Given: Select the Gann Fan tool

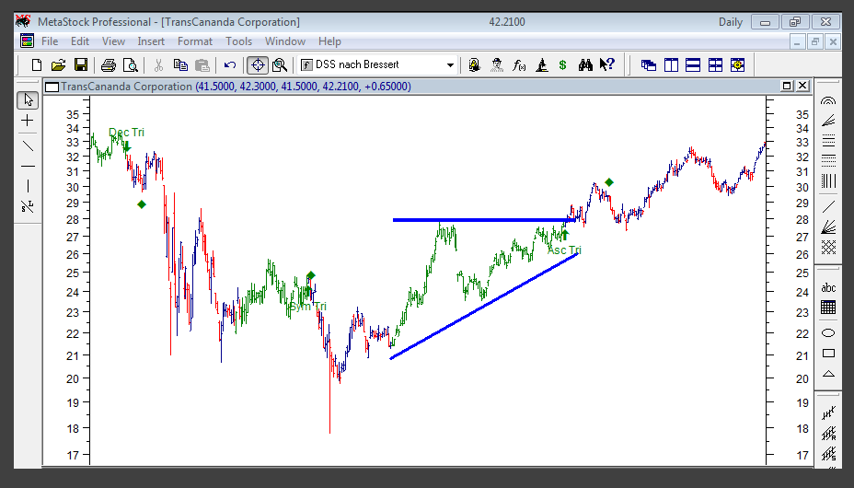Looking at the screenshot, I should (x=828, y=226).
